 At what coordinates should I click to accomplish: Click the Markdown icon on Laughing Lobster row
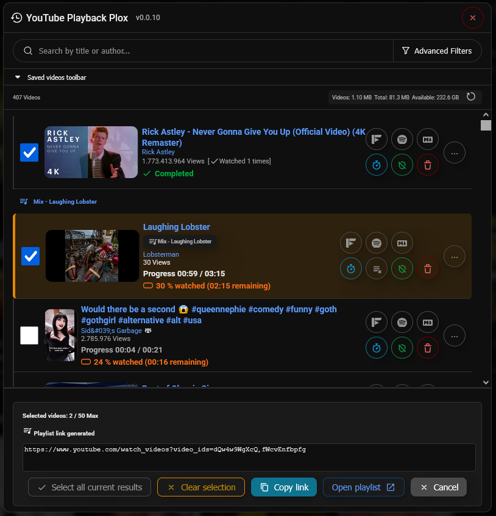coord(402,243)
